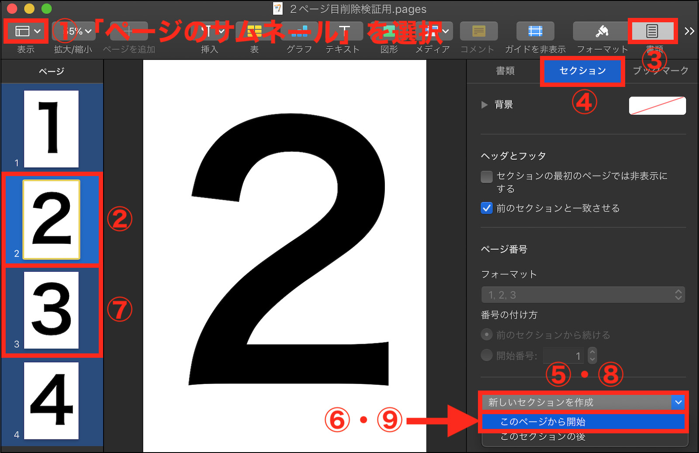
Task: Select page 4 thumbnail
Action: click(x=51, y=401)
